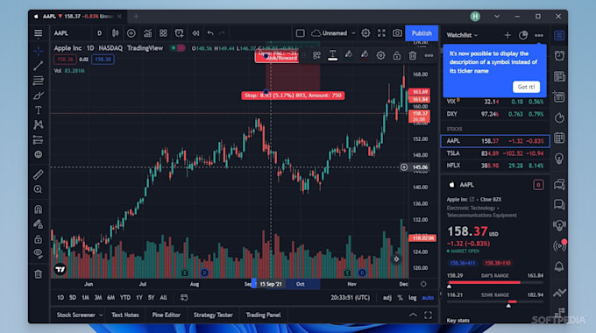Dismiss the tip with Got it!
This screenshot has height=333, width=596.
[526, 87]
